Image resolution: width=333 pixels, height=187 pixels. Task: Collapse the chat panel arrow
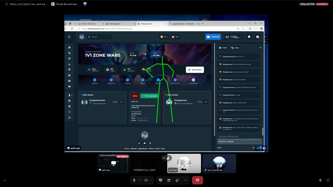(x=260, y=48)
